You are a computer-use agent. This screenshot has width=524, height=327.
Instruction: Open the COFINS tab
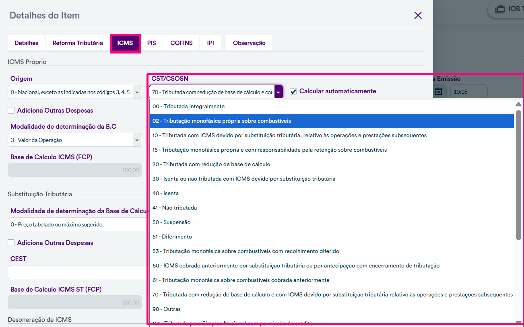pyautogui.click(x=181, y=43)
